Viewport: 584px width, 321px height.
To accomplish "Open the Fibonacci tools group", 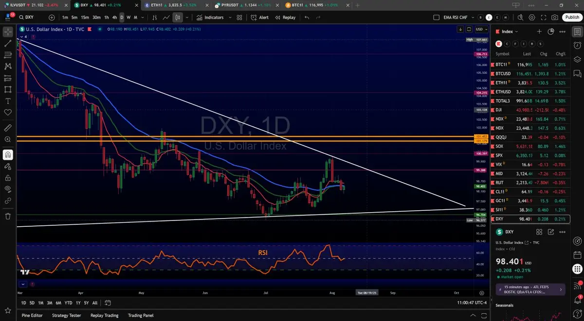I will pyautogui.click(x=8, y=55).
